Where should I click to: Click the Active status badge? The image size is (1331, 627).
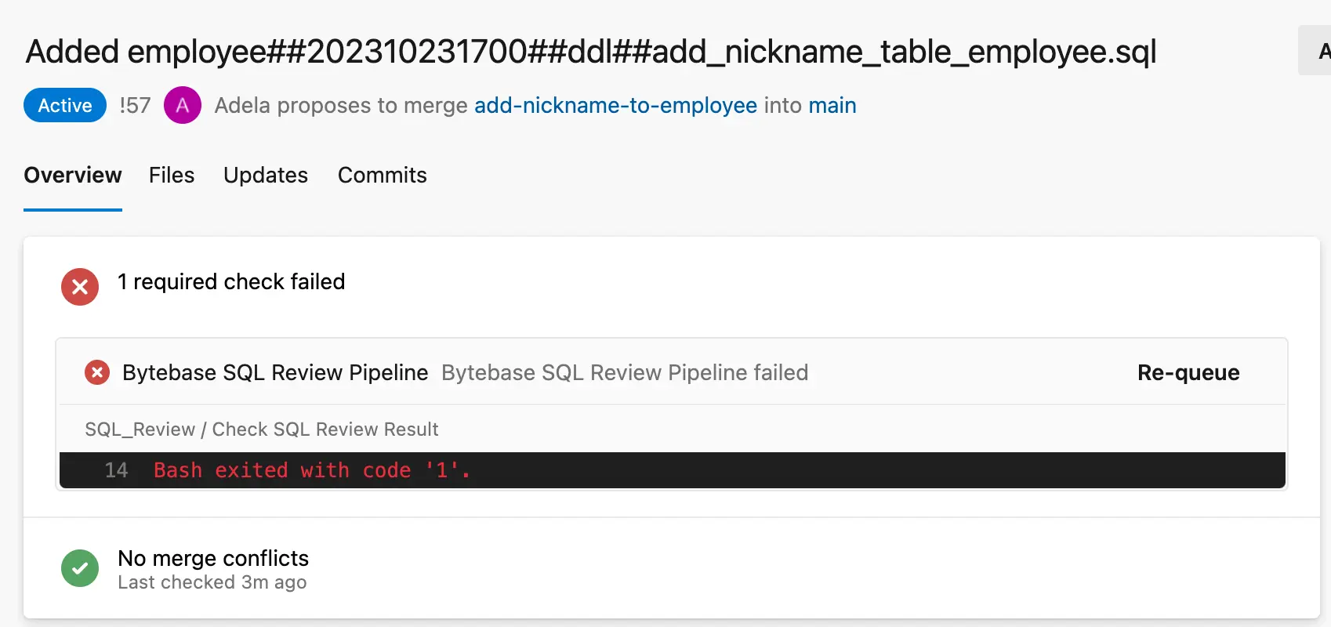(x=65, y=105)
